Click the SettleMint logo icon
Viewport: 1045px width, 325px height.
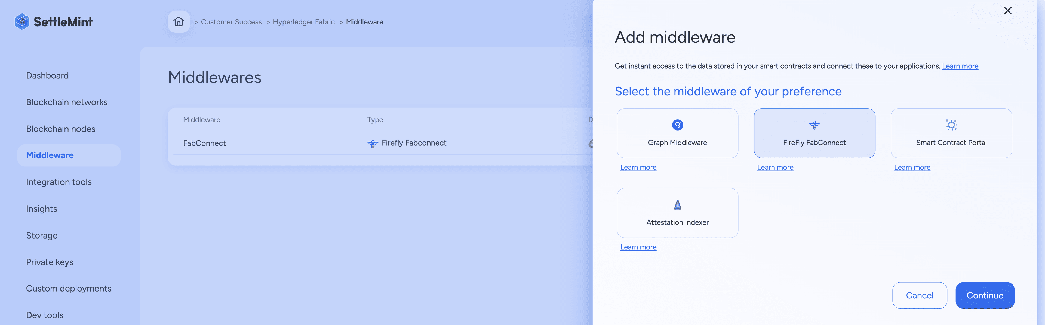coord(22,21)
